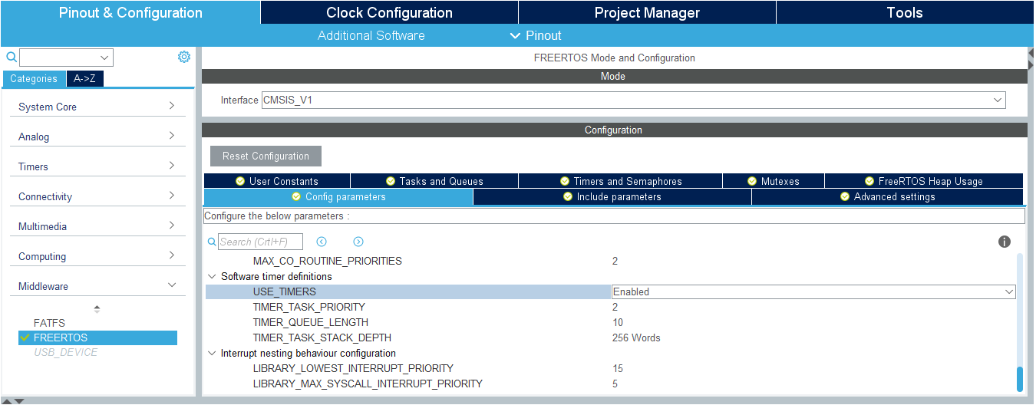Go to next search result arrow

[x=358, y=242]
